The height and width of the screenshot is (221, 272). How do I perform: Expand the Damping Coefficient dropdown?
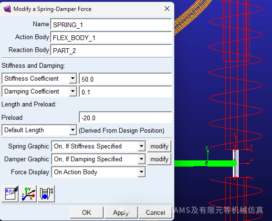tap(73, 92)
